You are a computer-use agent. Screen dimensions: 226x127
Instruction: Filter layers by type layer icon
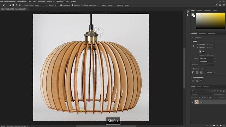click(x=218, y=91)
